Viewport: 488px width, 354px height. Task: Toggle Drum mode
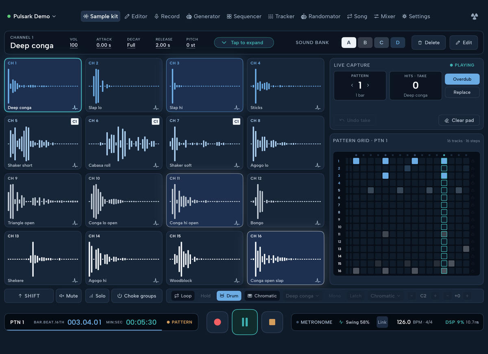click(x=229, y=296)
